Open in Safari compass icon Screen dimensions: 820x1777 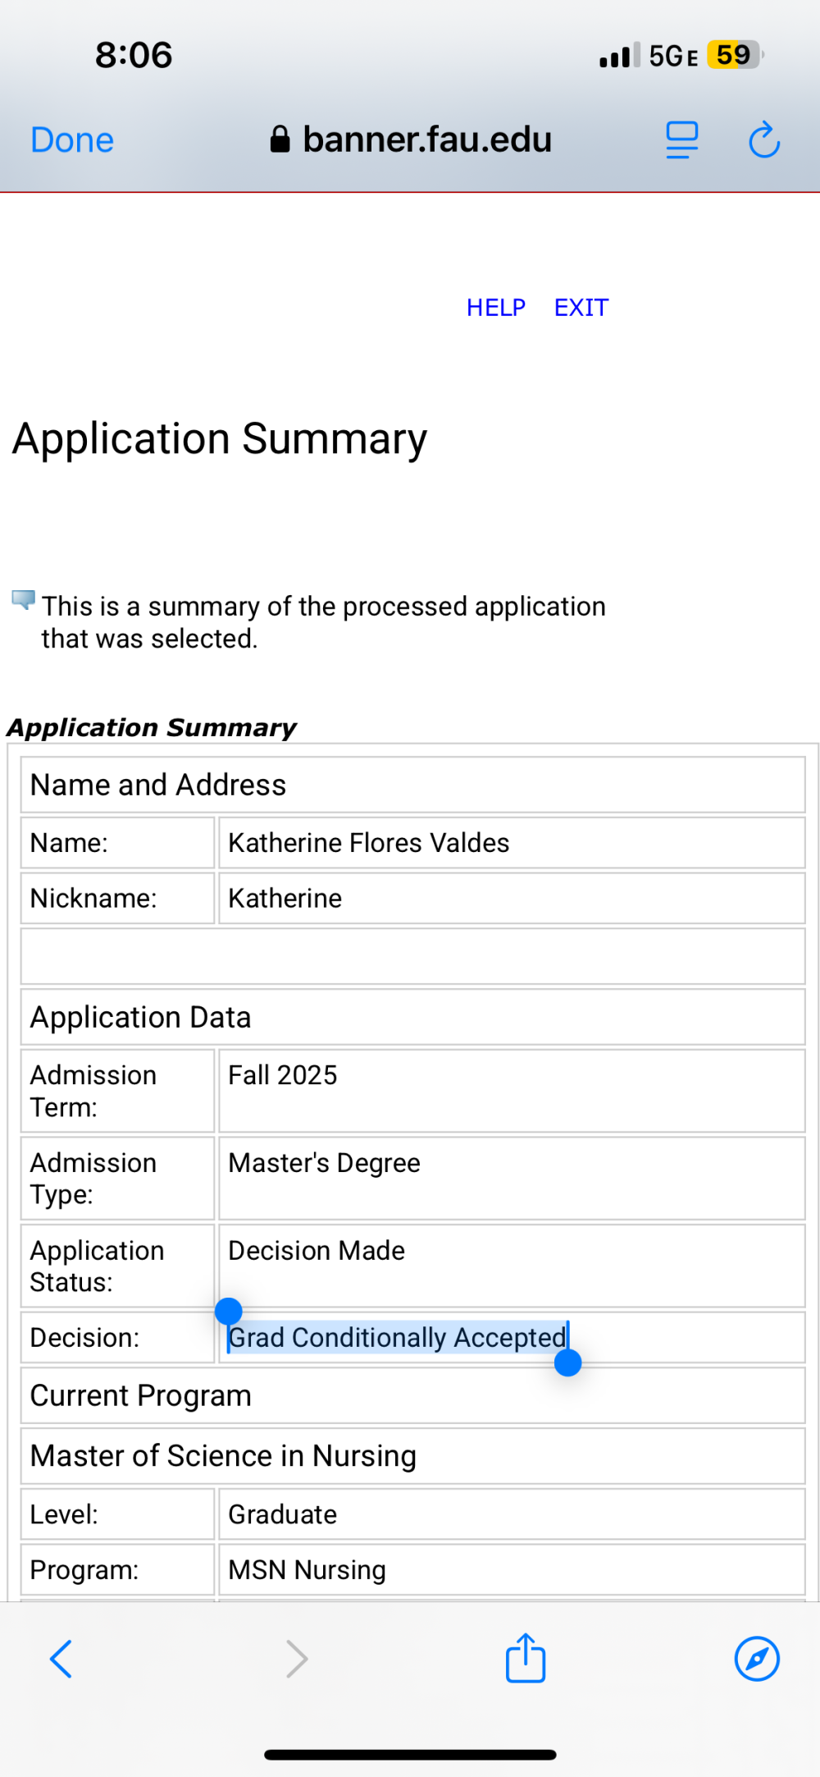(x=757, y=1659)
